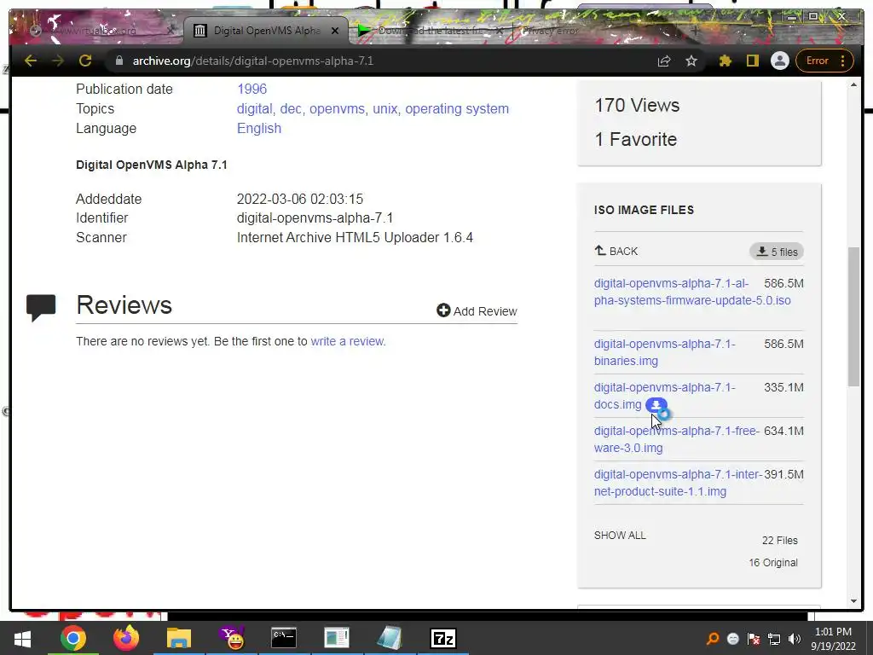Open the Windows Start menu

pos(22,638)
